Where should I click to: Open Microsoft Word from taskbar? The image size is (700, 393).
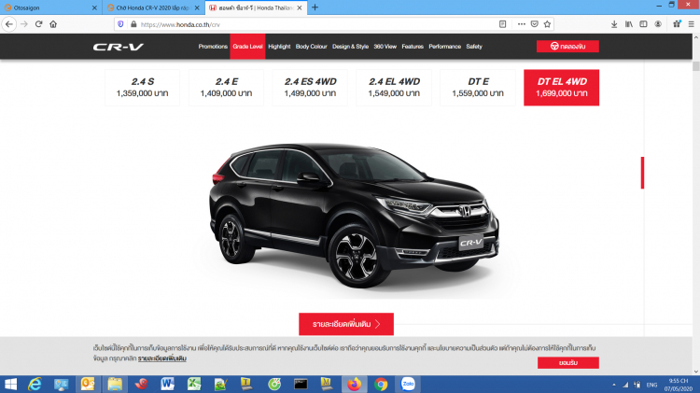point(167,384)
